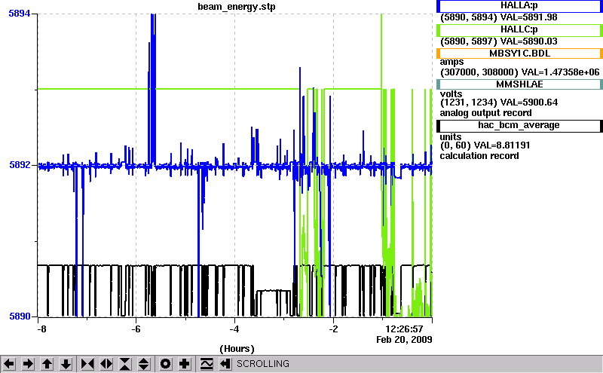Select the MMSHLAE curve legend entry

[519, 84]
